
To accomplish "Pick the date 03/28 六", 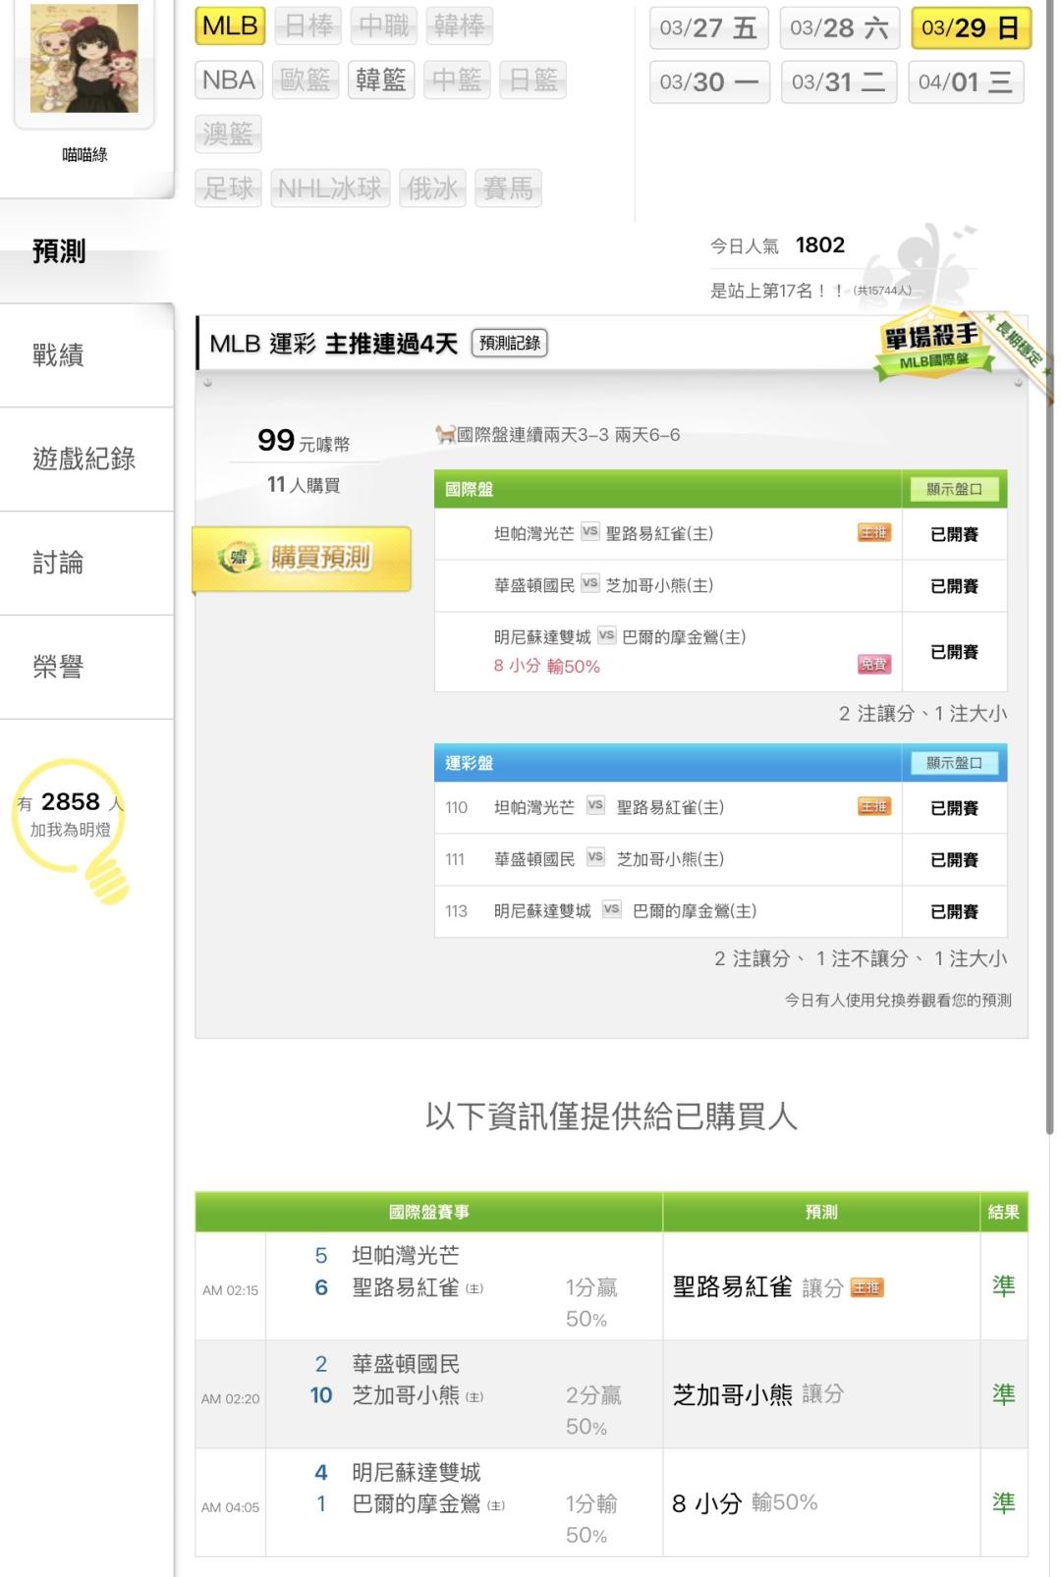I will [839, 28].
